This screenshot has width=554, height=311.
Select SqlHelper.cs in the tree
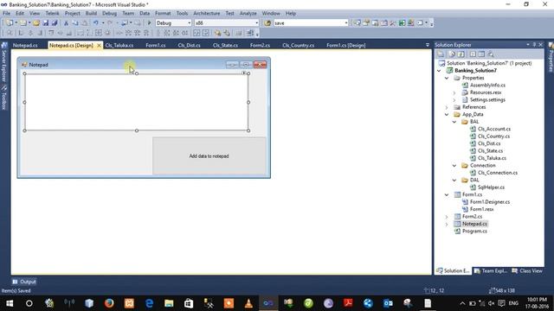491,187
